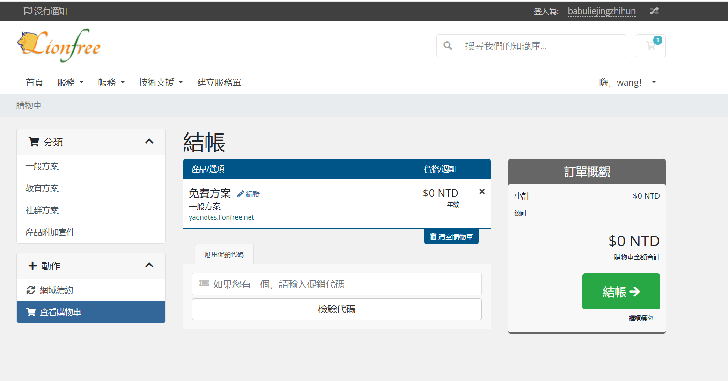Viewport: 728px width, 381px height.
Task: Open the shopping cart icon with badge
Action: point(650,46)
